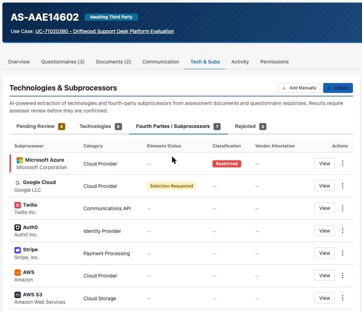The height and width of the screenshot is (312, 362).
Task: Open the UC-710203B0 Driftwood use case link
Action: (x=105, y=31)
